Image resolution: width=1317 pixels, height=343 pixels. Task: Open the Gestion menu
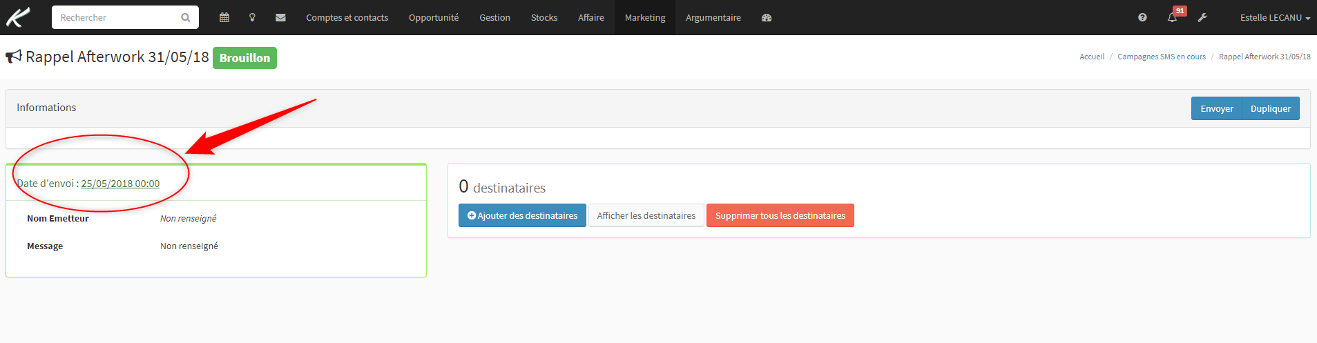click(495, 17)
